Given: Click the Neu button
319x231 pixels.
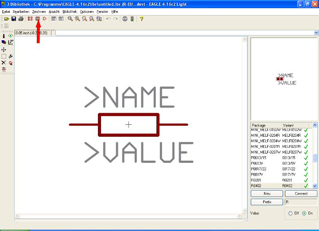Looking at the screenshot, I should (267, 194).
